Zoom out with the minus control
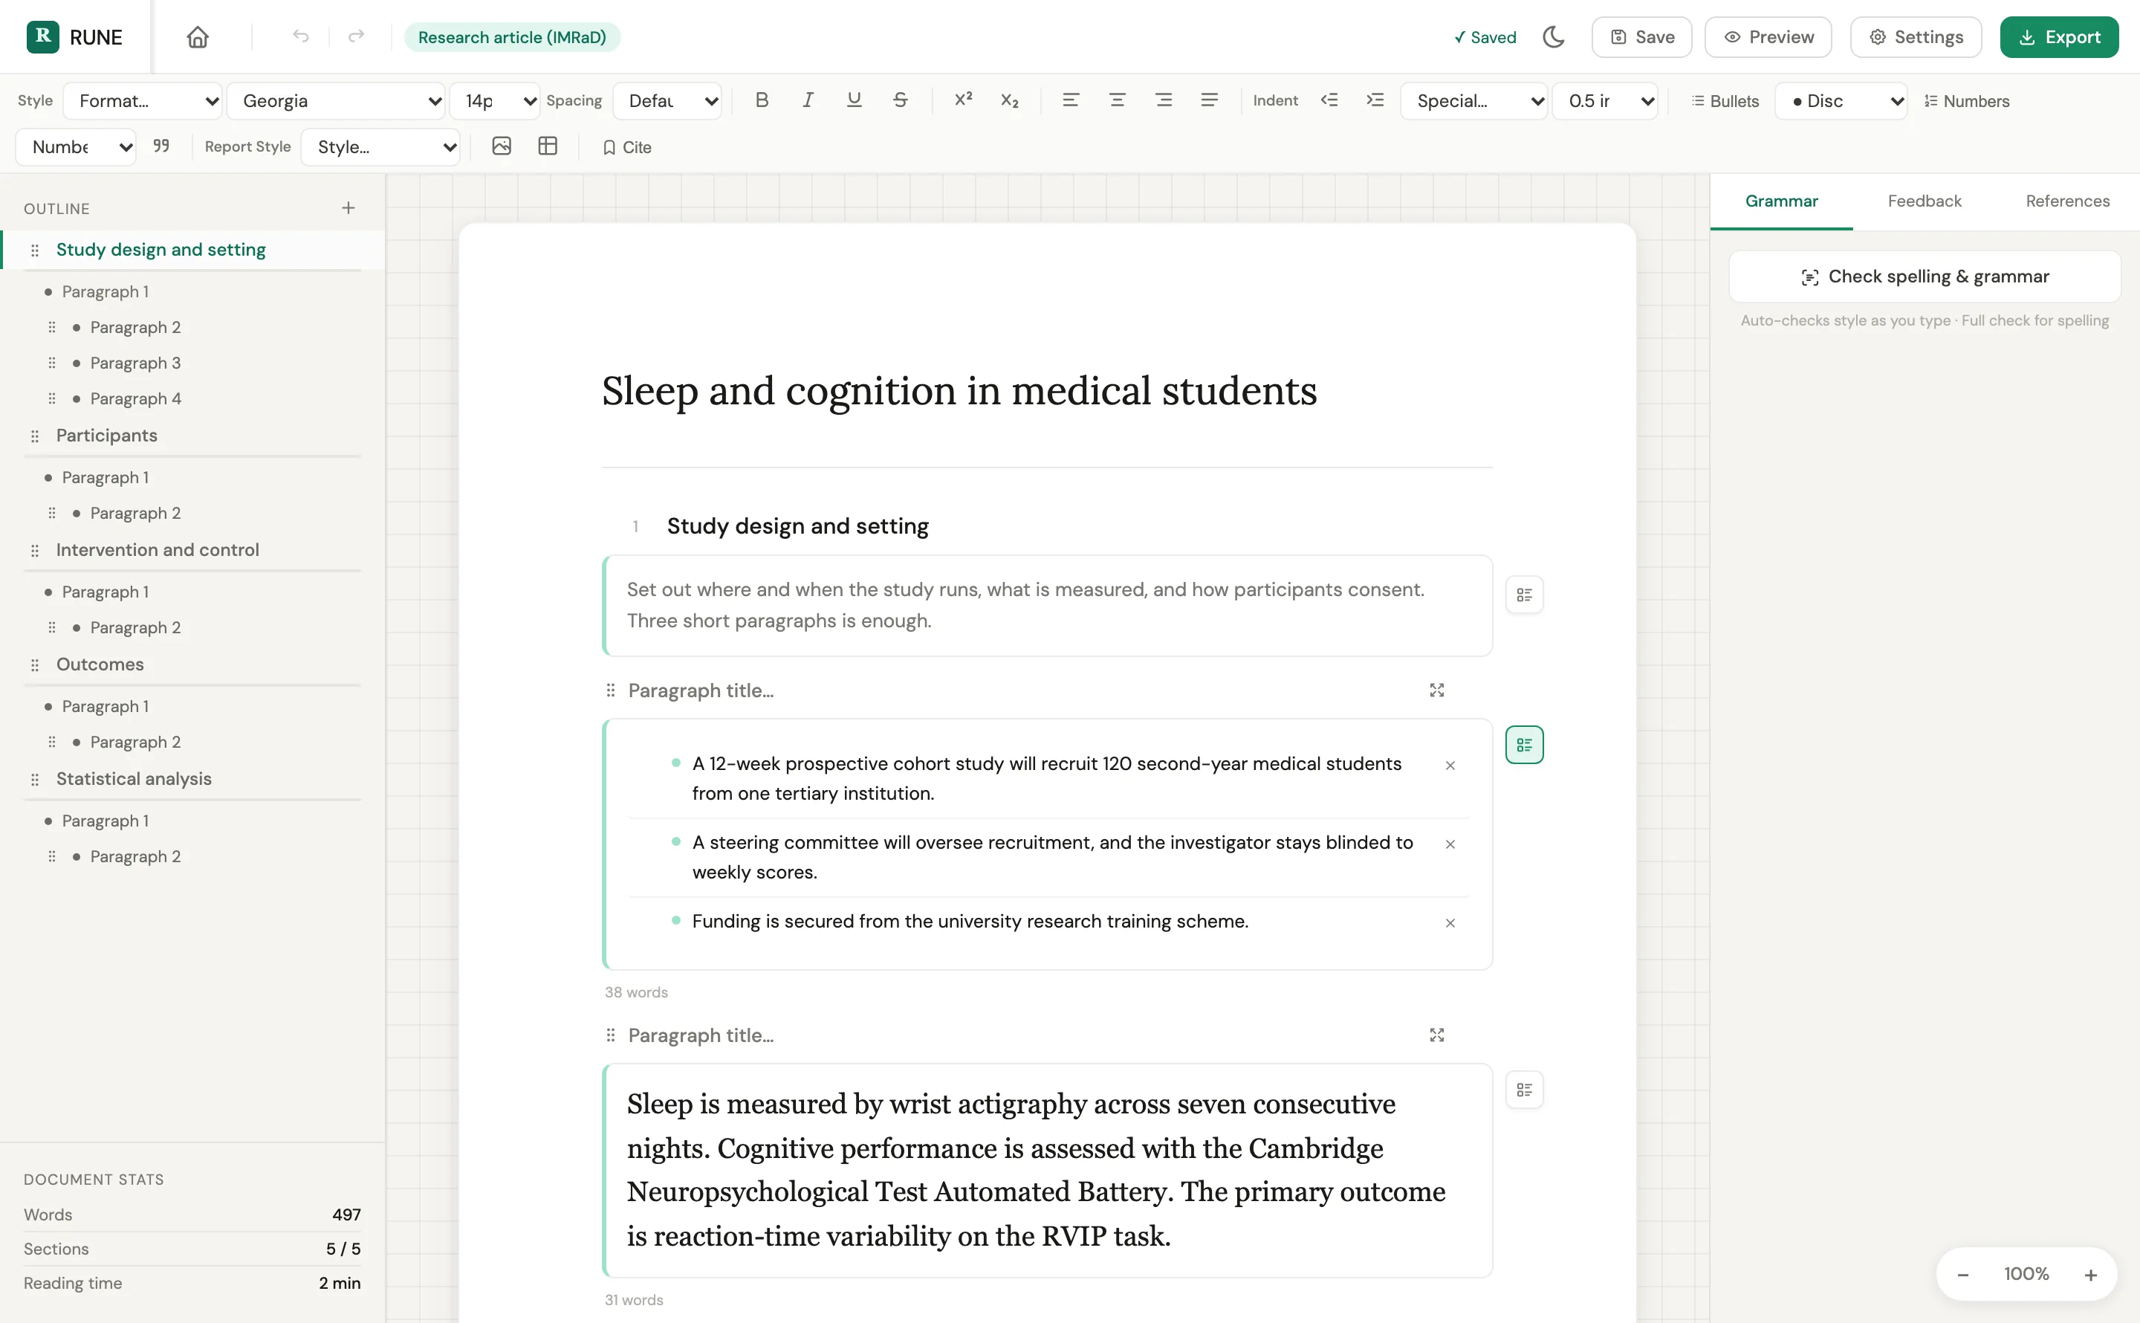 1962,1274
